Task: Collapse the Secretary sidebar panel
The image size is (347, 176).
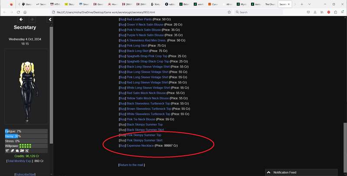Action: pyautogui.click(x=50, y=19)
